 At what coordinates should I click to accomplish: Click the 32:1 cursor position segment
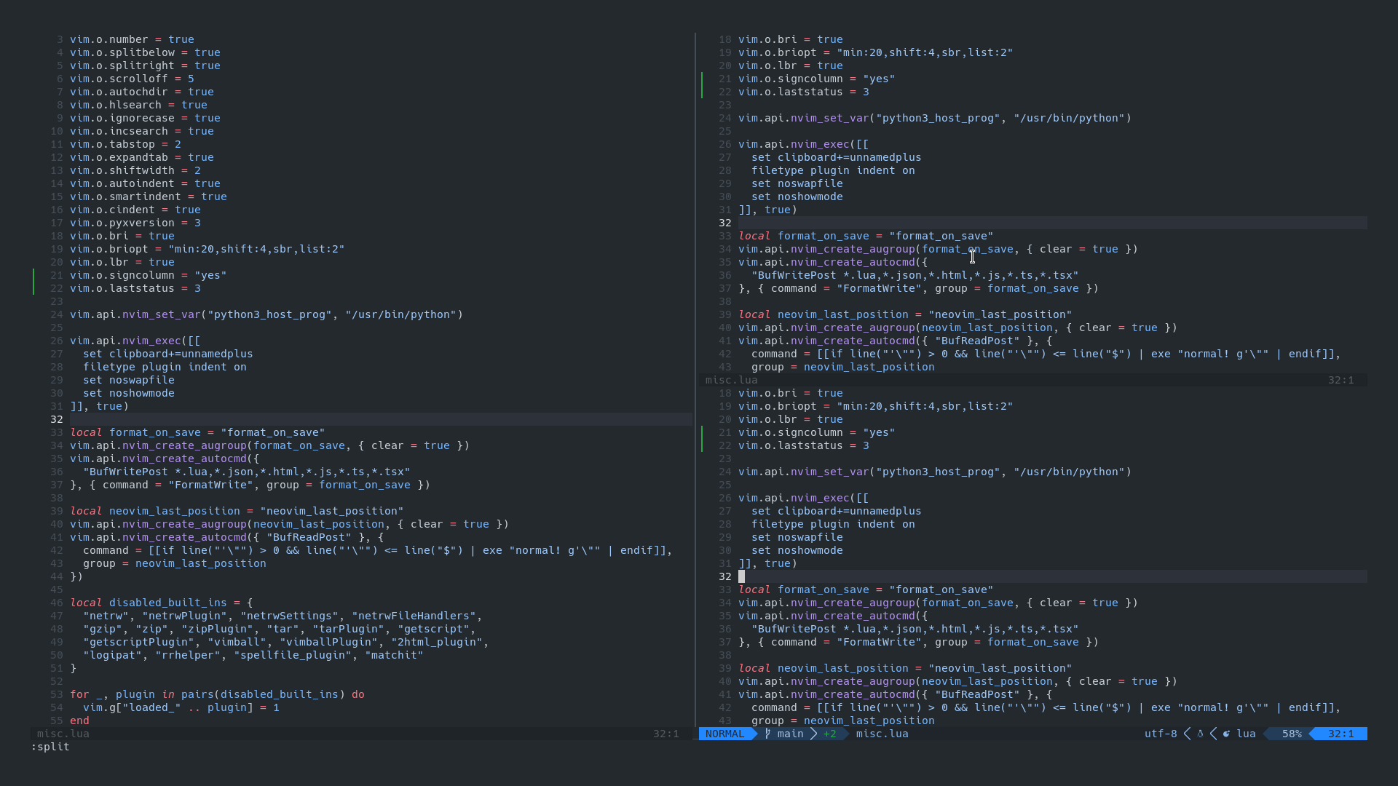(1340, 734)
